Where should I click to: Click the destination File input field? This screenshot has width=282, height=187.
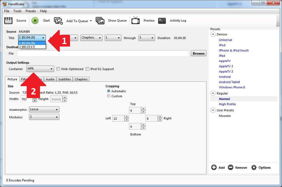[103, 53]
